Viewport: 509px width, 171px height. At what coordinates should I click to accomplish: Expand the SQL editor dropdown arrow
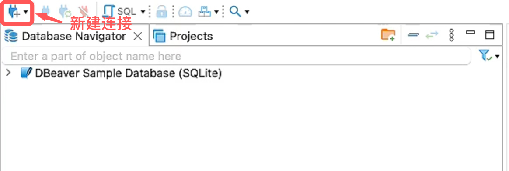point(143,12)
